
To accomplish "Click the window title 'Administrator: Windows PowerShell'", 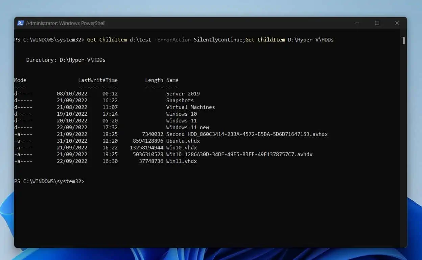I will (66, 23).
